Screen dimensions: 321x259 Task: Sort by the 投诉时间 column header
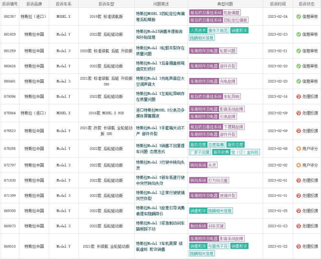(x=278, y=3)
